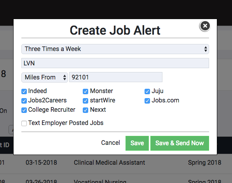Uncheck the Nexxt checkbox
This screenshot has height=183, width=232.
coord(85,110)
